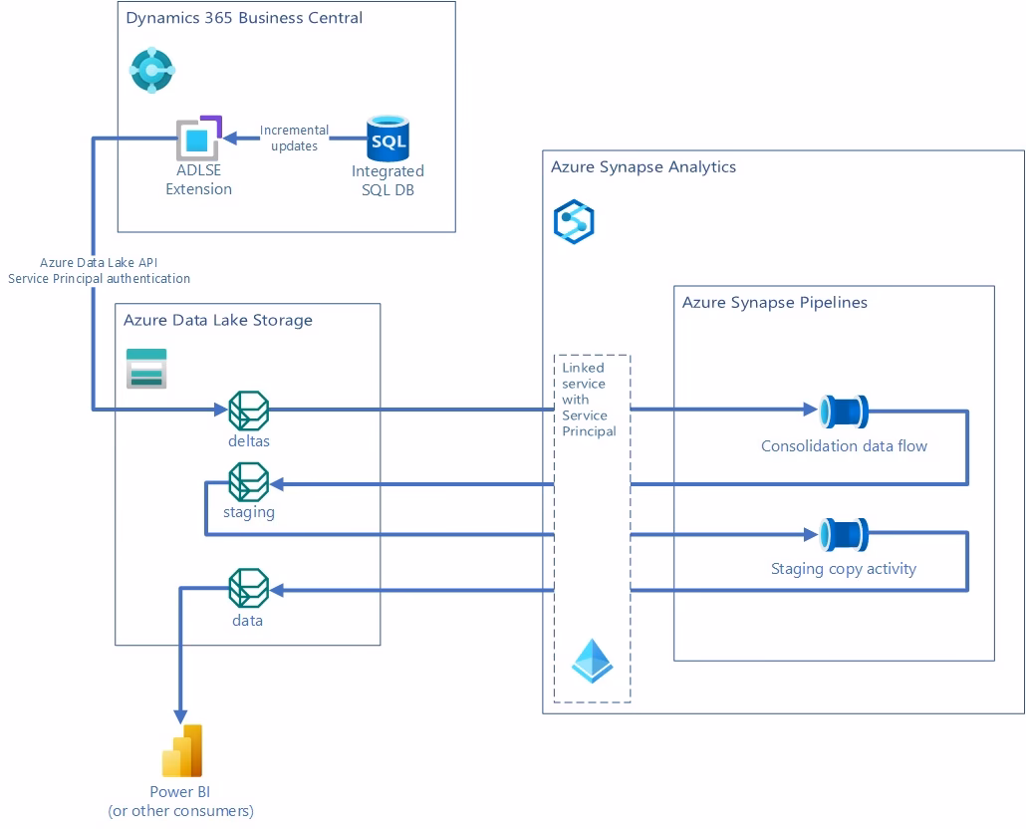
Task: Click the ADLSE Extension icon
Action: click(x=197, y=139)
